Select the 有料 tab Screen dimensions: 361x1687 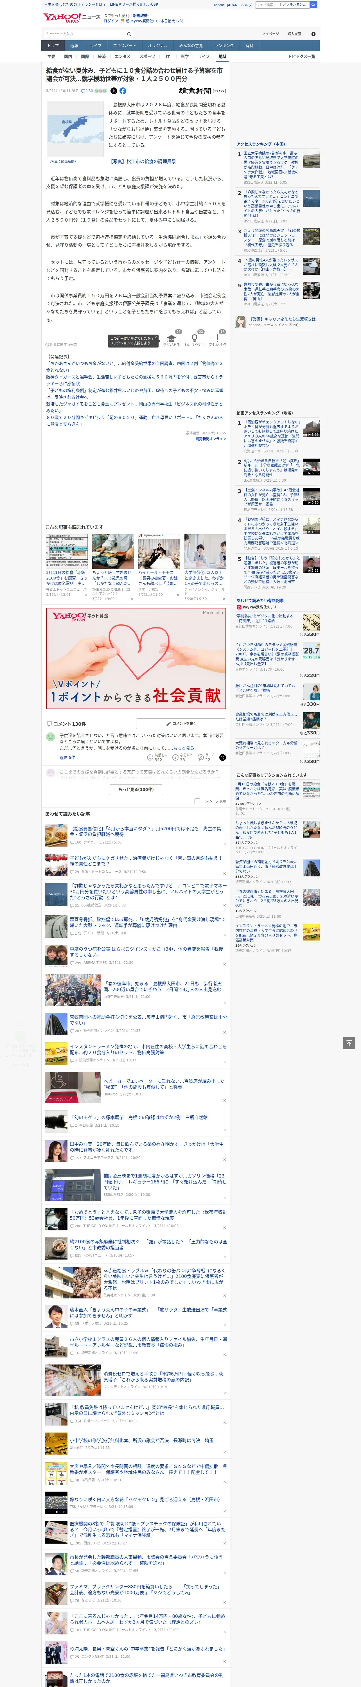coord(249,46)
